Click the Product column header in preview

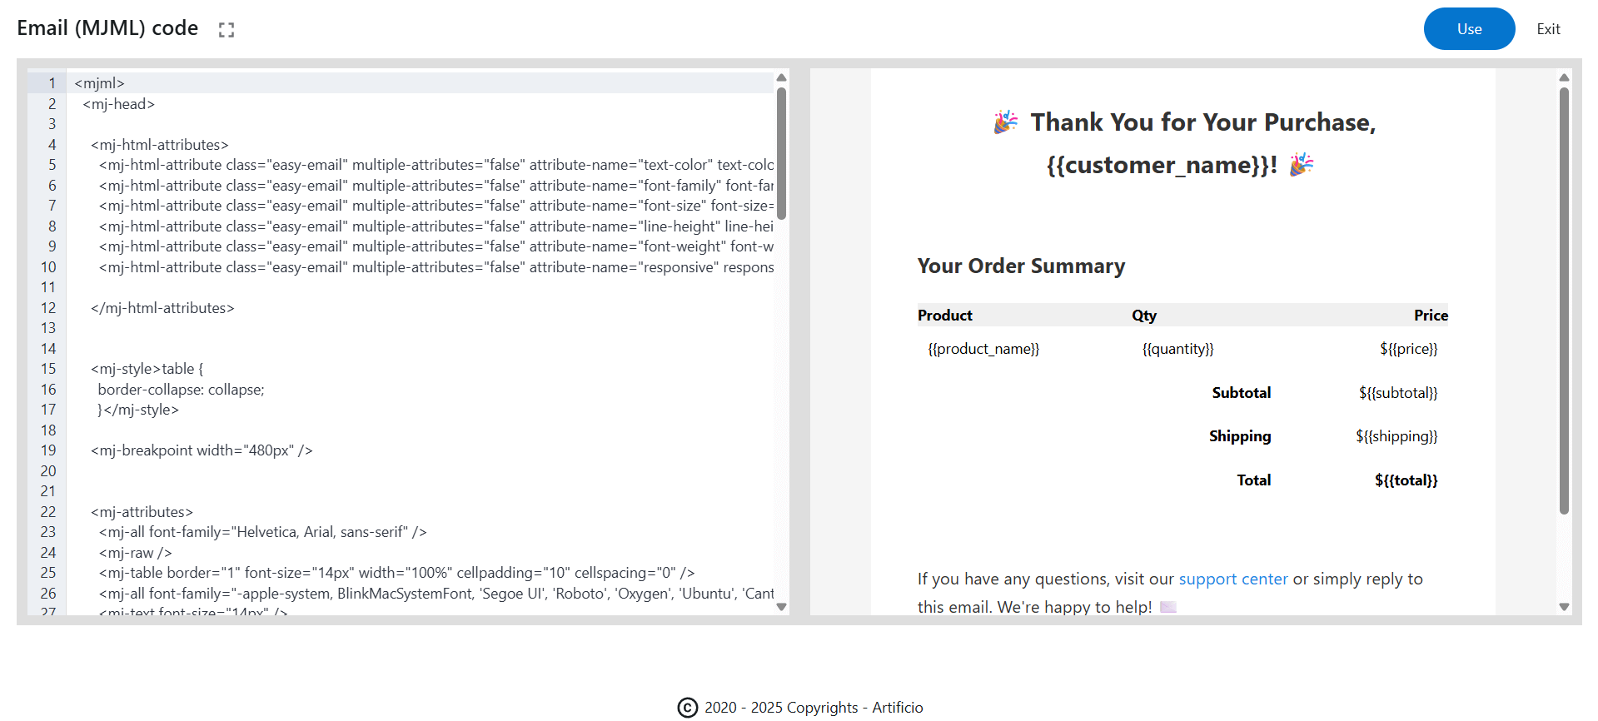tap(944, 316)
